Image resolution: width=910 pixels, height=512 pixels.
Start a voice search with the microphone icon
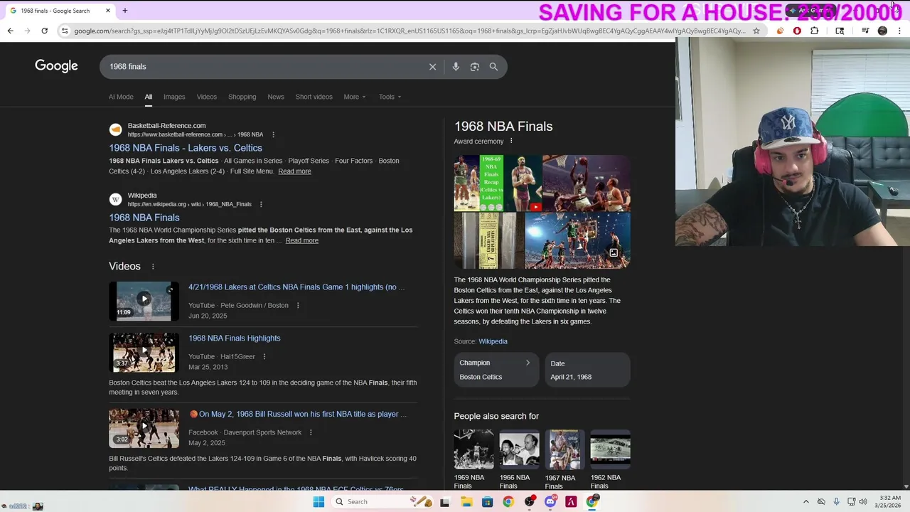point(456,67)
